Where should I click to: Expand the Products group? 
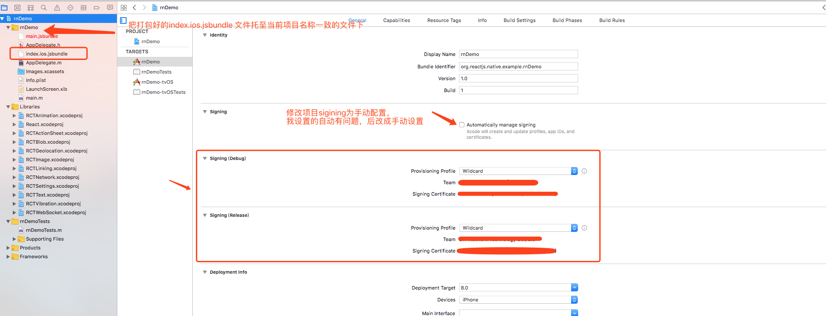(x=8, y=248)
